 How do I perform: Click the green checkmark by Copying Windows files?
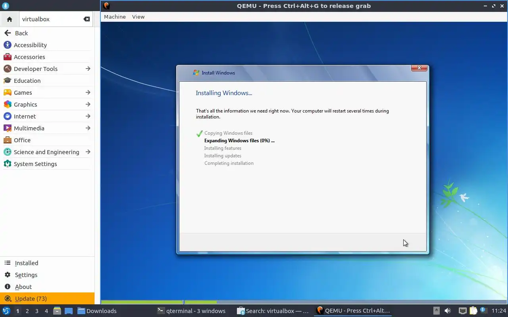pyautogui.click(x=199, y=134)
